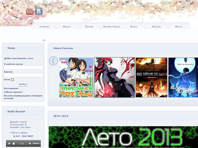
Task: Open the Выживший дьявол 2 thumbnail
Action: pos(183,77)
